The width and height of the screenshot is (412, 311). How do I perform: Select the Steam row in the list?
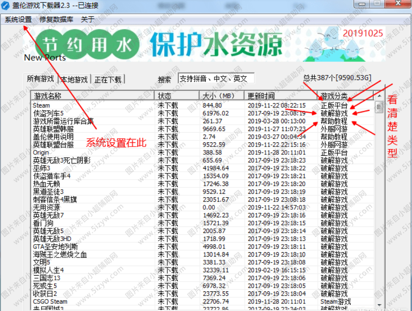point(202,106)
